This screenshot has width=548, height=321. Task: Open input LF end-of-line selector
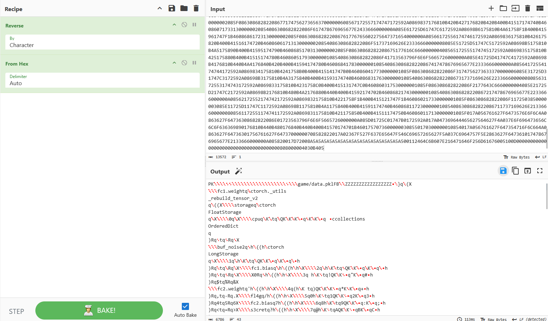pos(541,157)
